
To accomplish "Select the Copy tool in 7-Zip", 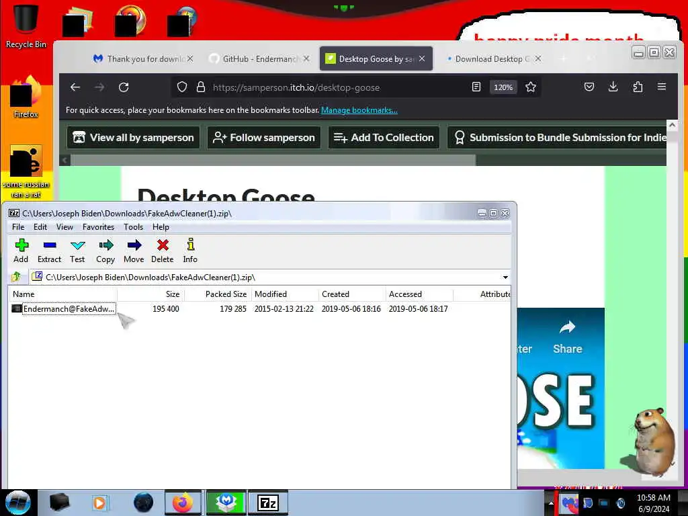I will [105, 251].
